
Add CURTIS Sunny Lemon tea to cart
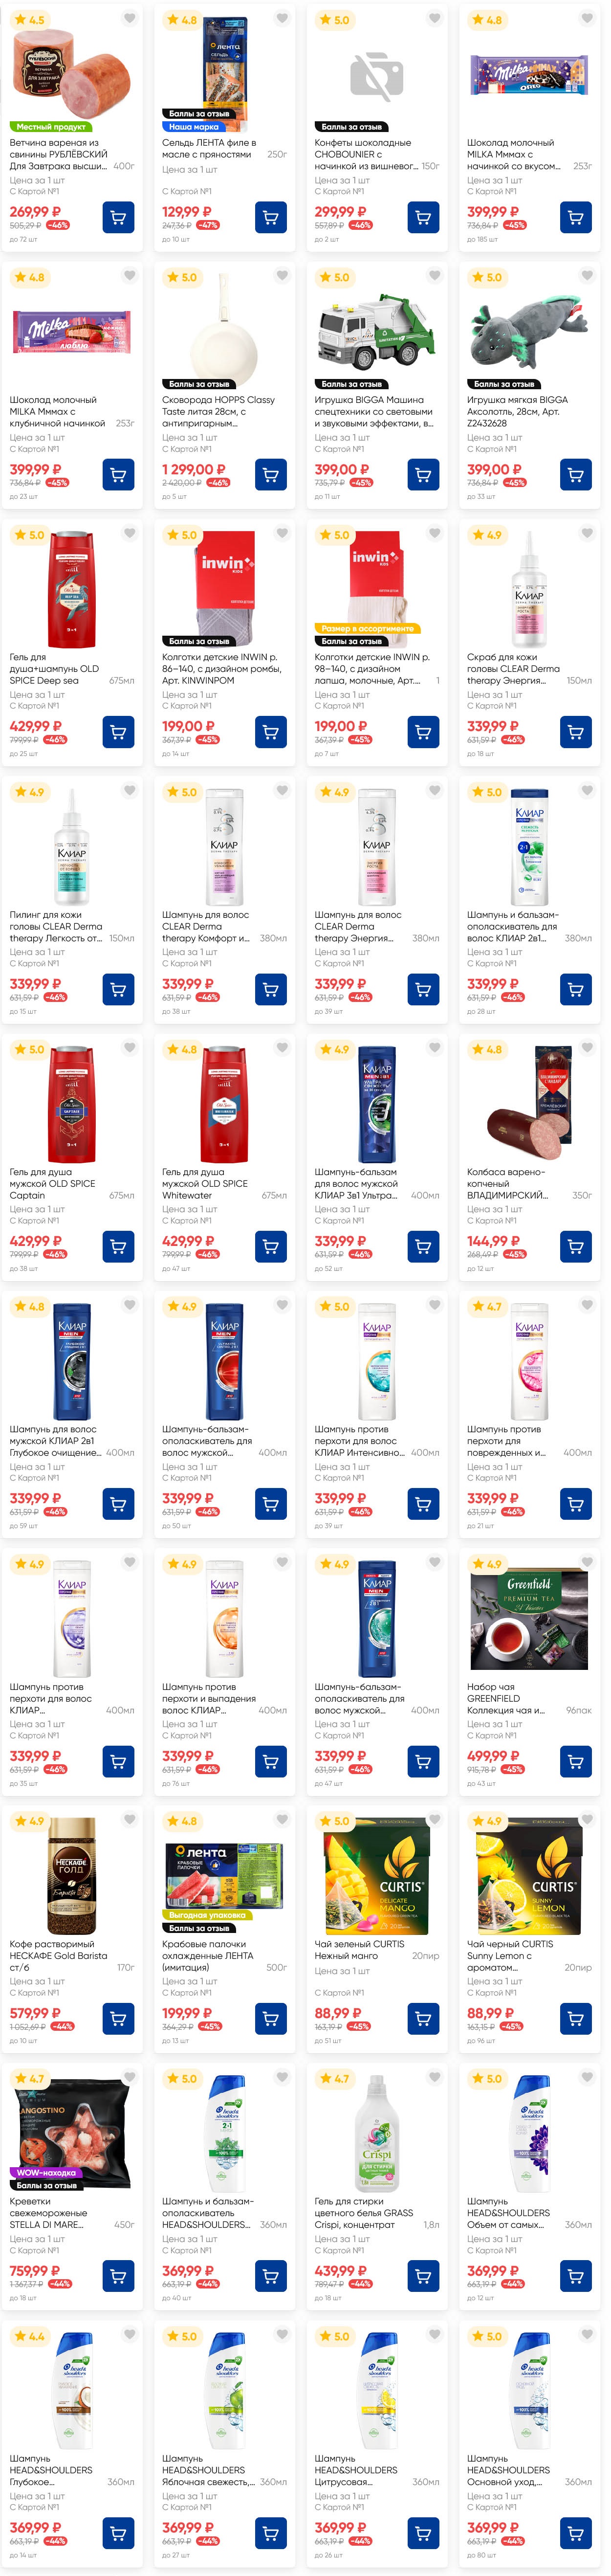tap(575, 2018)
